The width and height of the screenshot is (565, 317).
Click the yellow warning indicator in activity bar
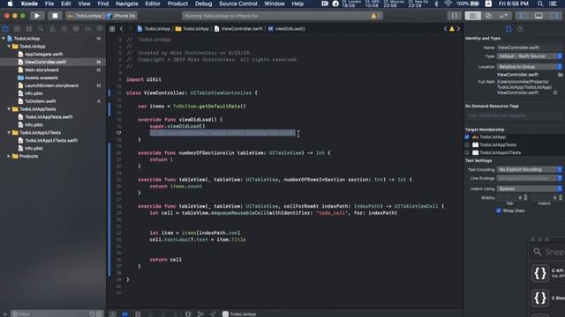click(x=375, y=16)
